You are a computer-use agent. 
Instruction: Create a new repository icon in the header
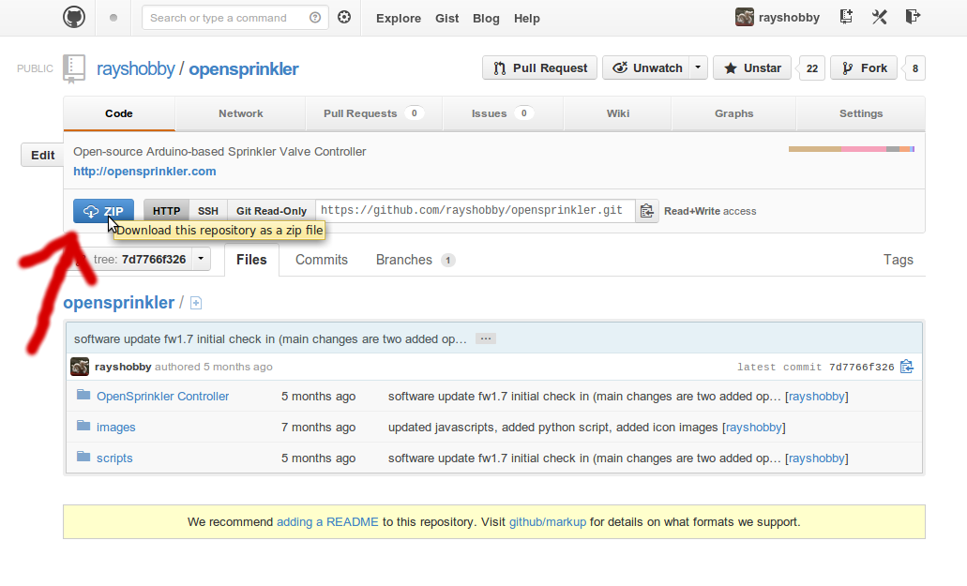click(x=846, y=17)
